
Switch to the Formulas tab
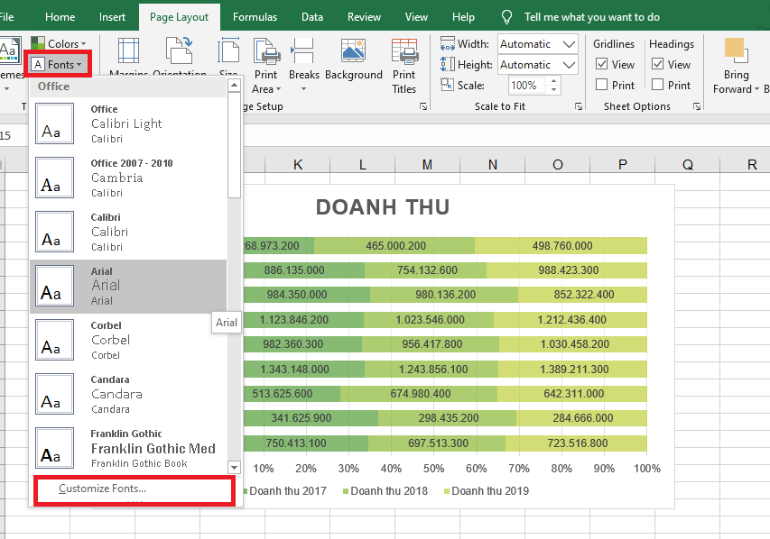click(254, 16)
